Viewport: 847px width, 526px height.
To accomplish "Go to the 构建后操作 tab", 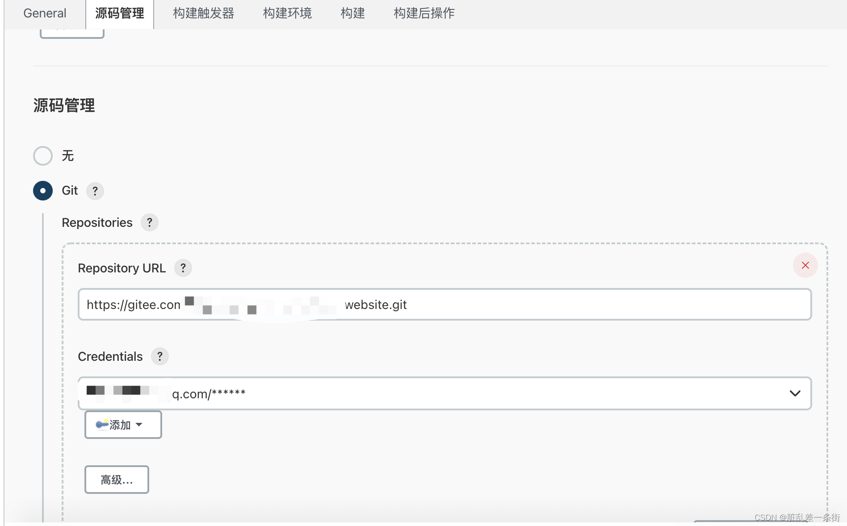I will click(424, 13).
